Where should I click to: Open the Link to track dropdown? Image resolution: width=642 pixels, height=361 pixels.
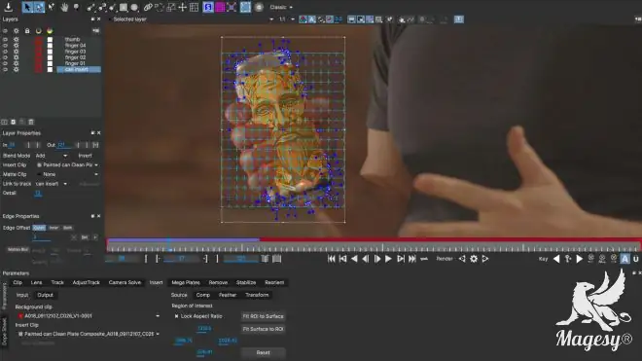point(52,184)
